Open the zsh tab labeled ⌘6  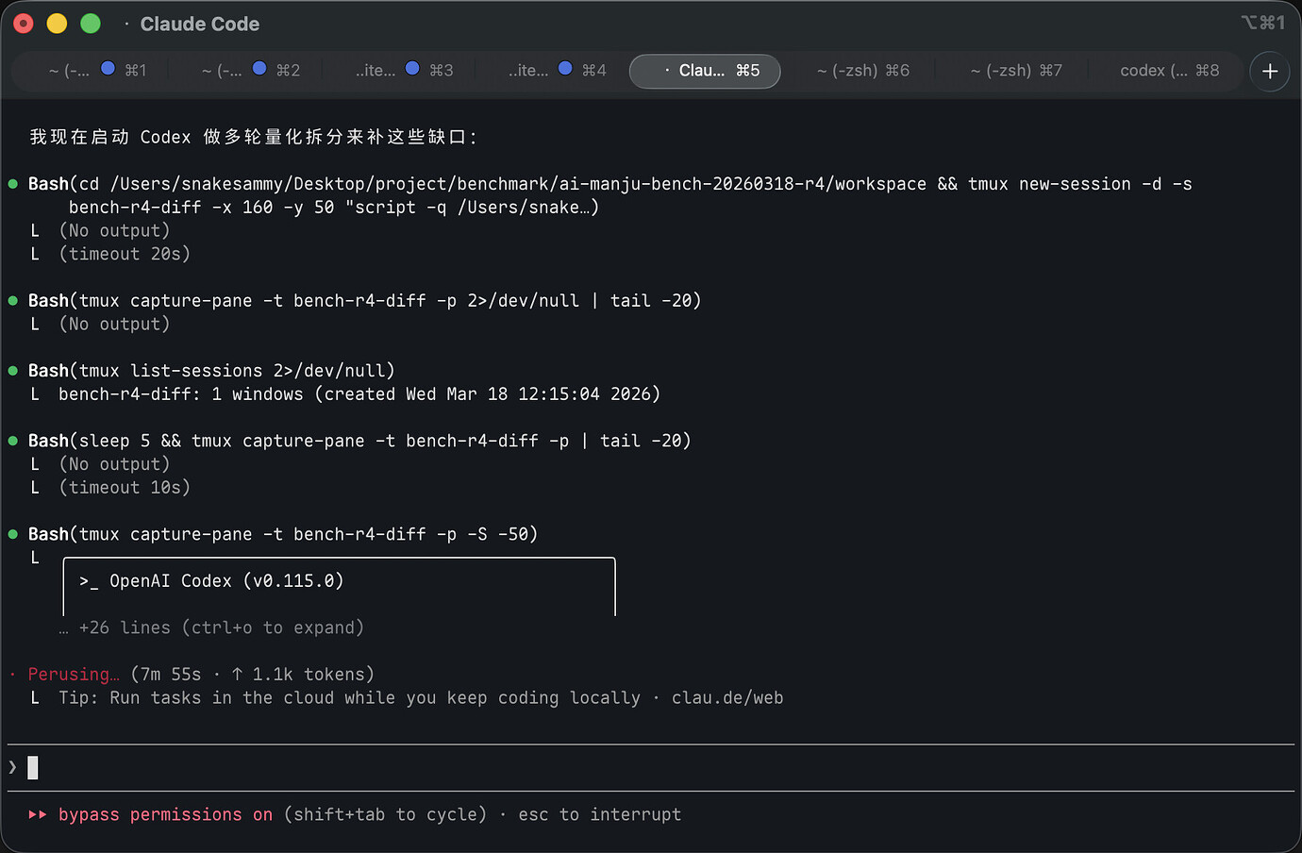point(863,71)
